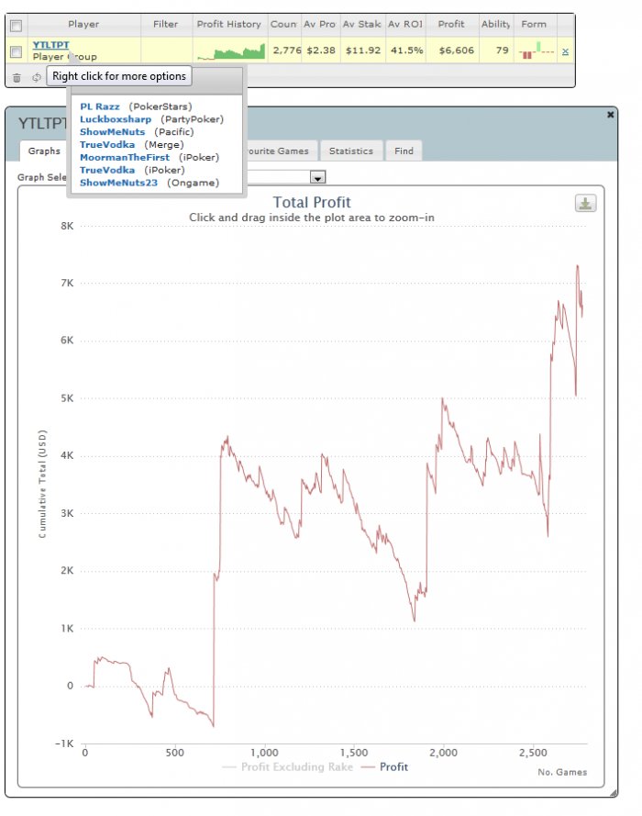Sort by the Av ROI column header
The width and height of the screenshot is (642, 816).
[405, 25]
